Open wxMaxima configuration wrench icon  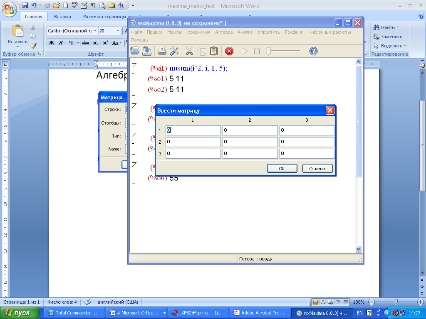pos(174,51)
